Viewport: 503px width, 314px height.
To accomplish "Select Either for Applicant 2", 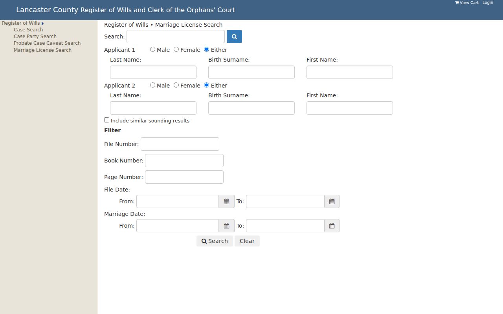I will tap(206, 85).
